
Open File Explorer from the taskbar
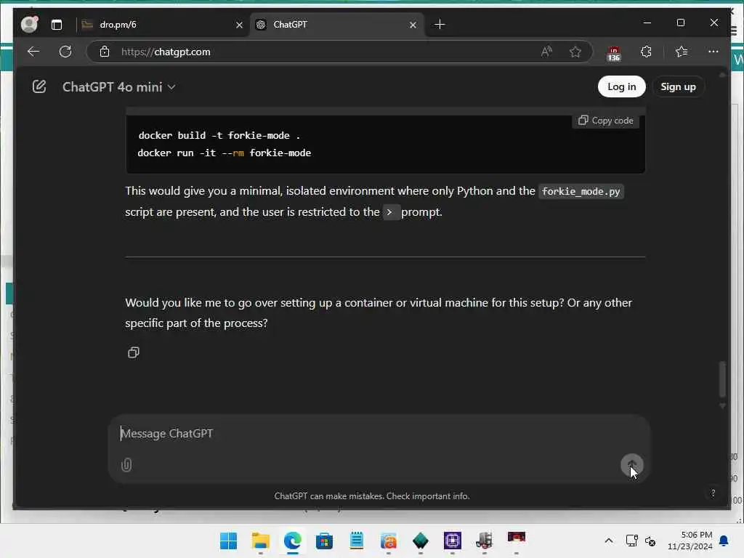[261, 541]
